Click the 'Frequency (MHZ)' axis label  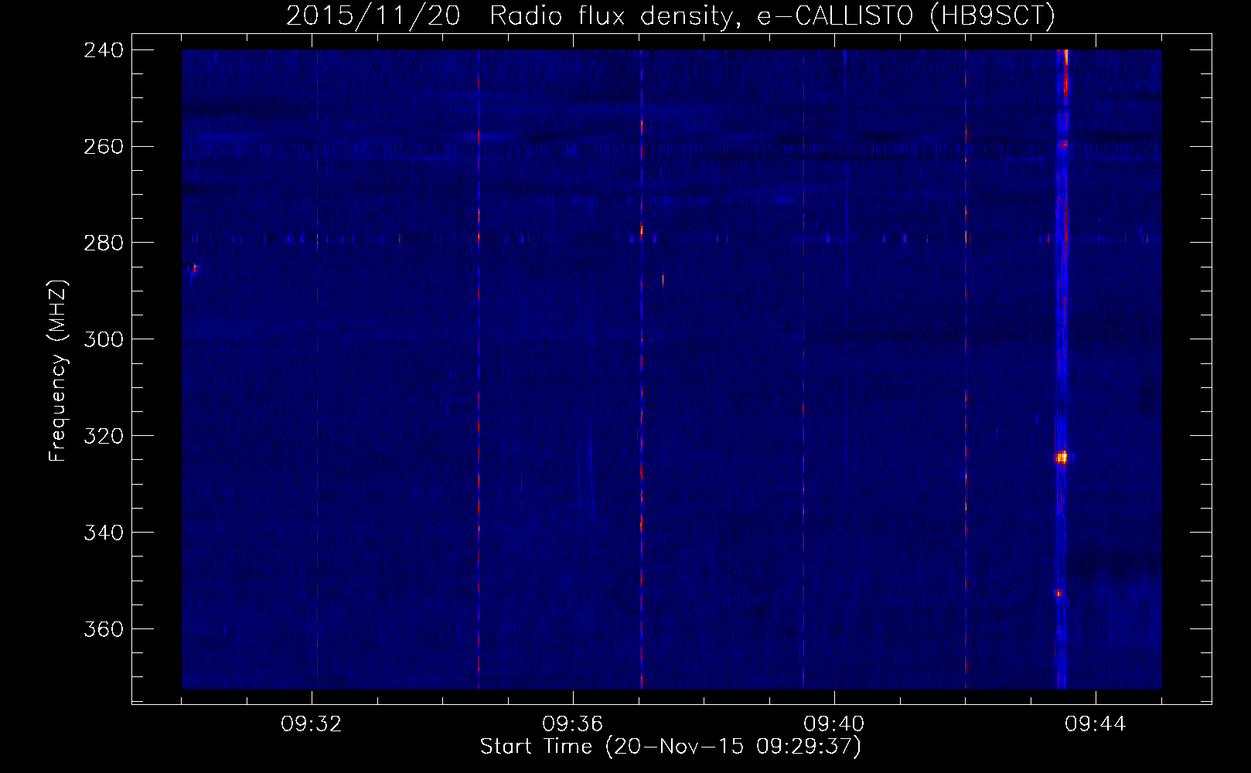tap(58, 371)
